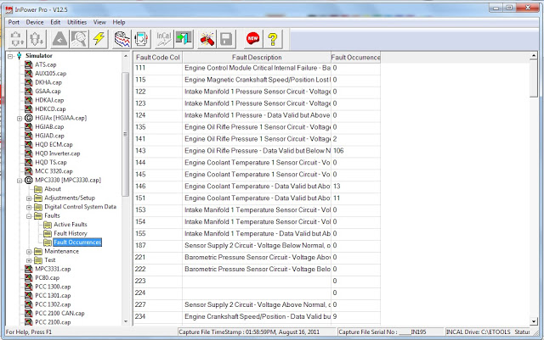Image resolution: width=544 pixels, height=340 pixels.
Task: Click the green arrow door toolbar icon
Action: pos(183,38)
